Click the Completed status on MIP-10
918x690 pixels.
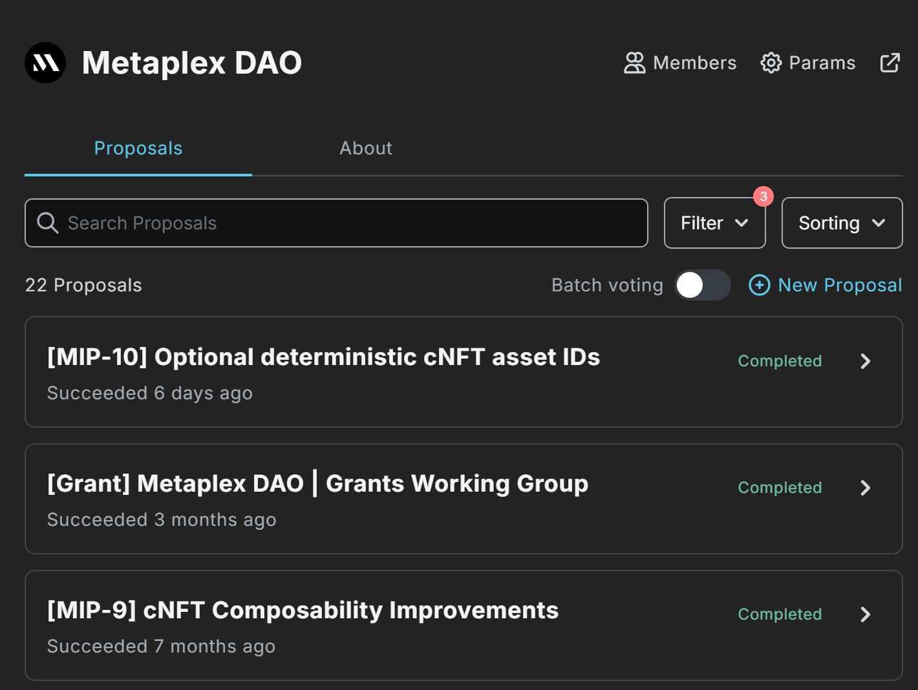coord(780,361)
